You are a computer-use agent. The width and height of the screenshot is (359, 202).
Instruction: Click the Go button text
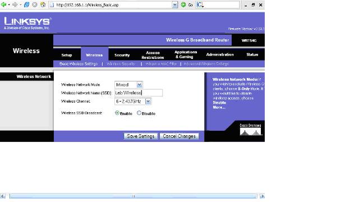coord(190,5)
